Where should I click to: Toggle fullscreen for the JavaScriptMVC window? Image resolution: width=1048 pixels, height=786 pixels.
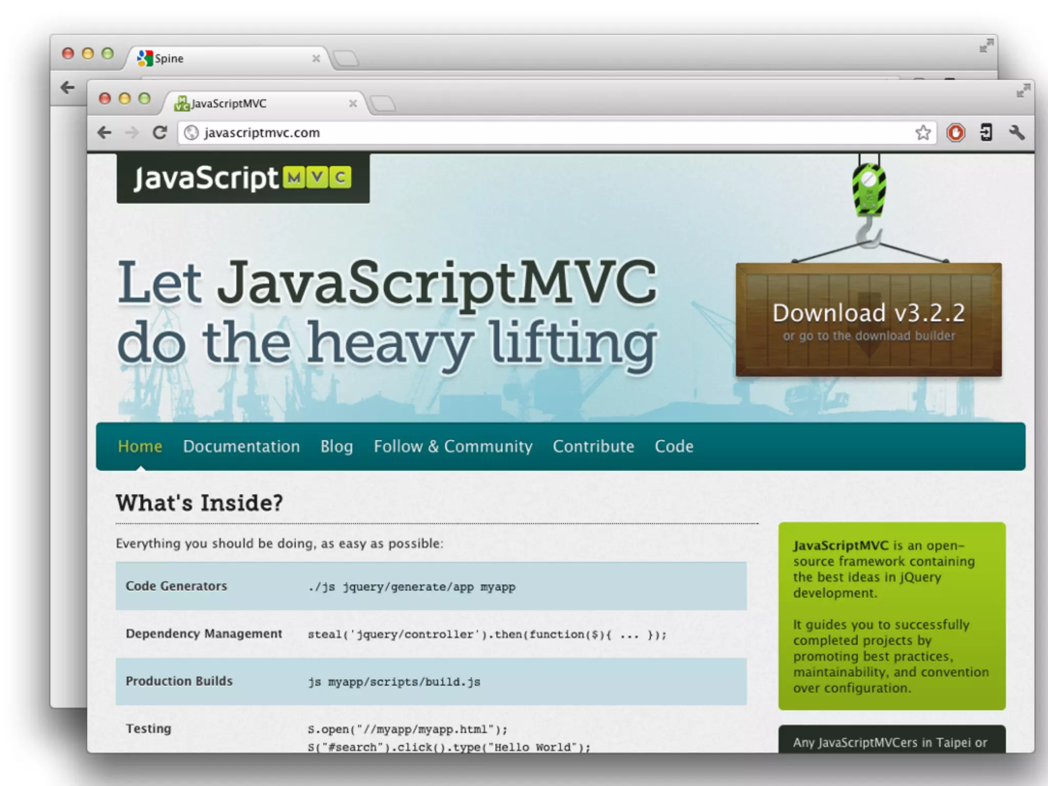1023,91
